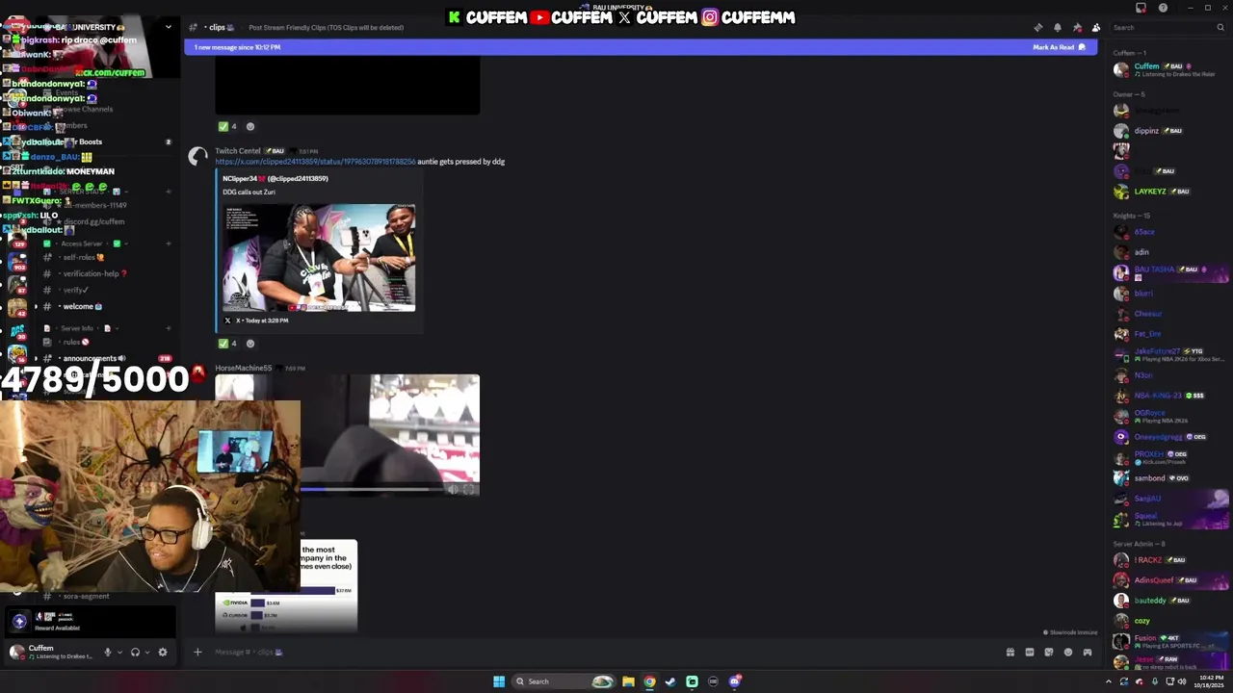
Task: Open the x.com clipped24113859 link
Action: 315,162
